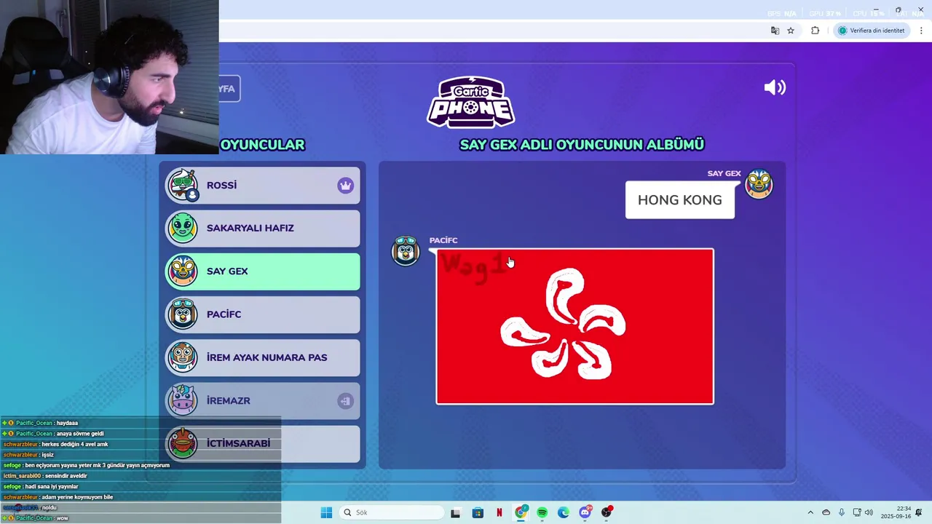
Task: Click the streamer webcam overlay
Action: coord(109,77)
